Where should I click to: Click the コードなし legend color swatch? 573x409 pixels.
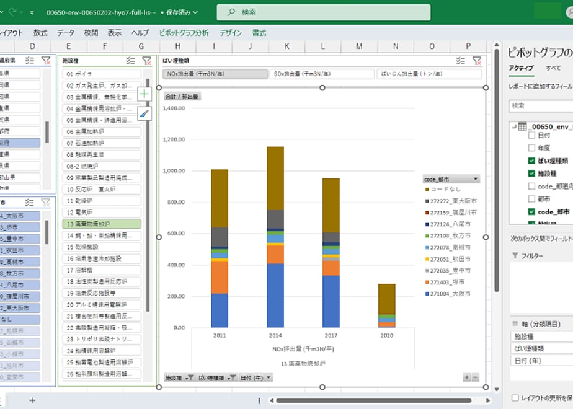(427, 190)
